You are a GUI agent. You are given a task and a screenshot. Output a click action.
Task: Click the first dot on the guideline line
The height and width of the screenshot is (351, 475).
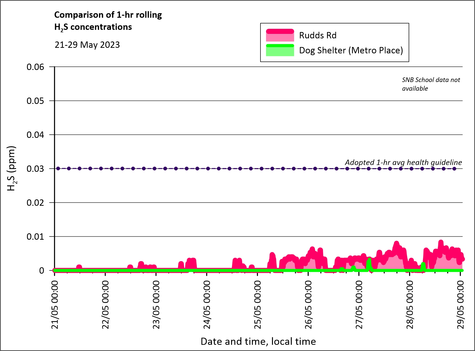[58, 168]
